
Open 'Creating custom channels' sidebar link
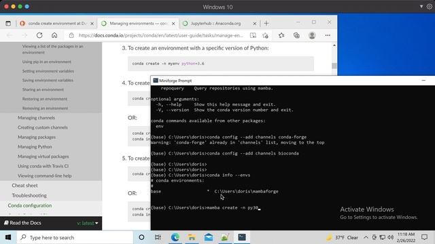(x=43, y=127)
